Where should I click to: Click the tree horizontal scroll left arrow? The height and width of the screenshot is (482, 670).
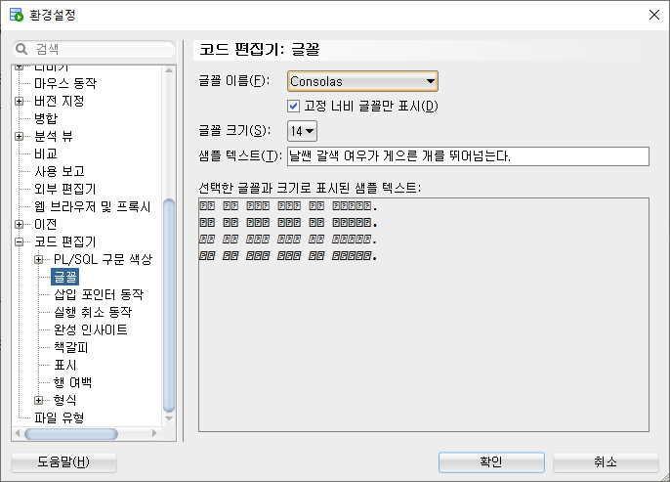coord(18,434)
